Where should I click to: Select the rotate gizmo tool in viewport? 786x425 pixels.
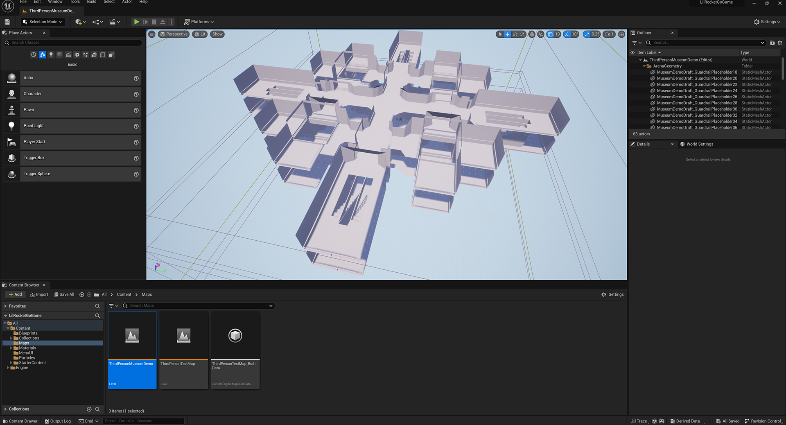(515, 34)
